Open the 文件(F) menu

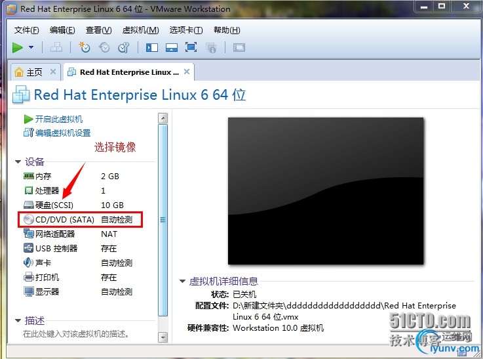26,30
